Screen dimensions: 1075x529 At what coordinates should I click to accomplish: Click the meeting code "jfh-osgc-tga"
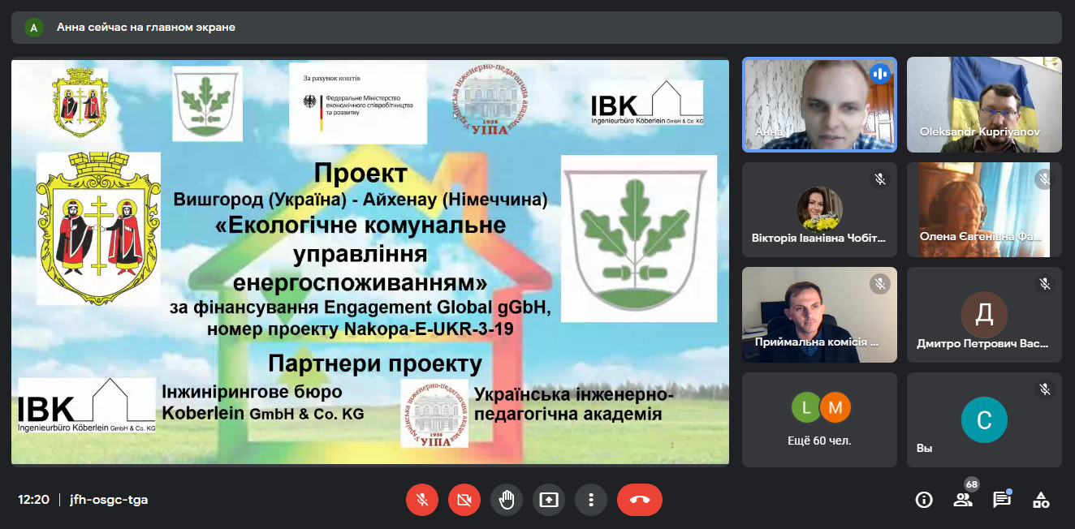click(x=109, y=500)
